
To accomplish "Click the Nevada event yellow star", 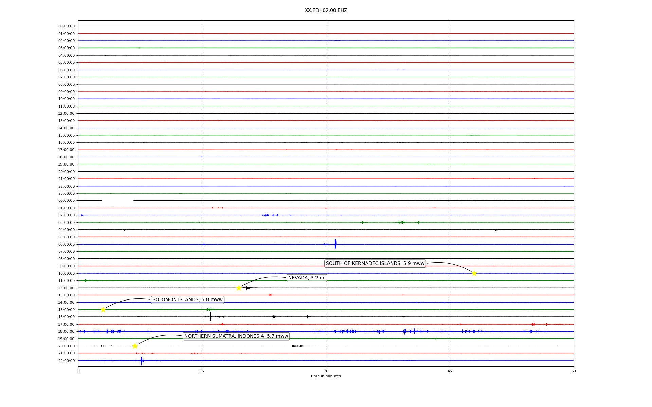I will (x=239, y=288).
